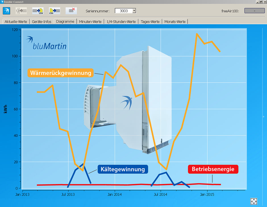267x207 pixels.
Task: Click the chart fit-to-view arrows icon
Action: tap(254, 201)
